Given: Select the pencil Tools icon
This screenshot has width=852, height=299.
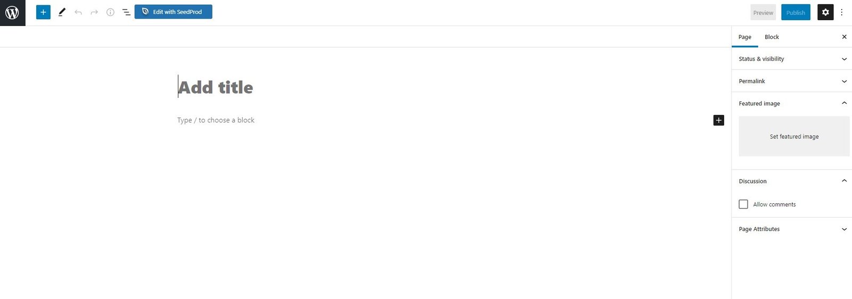Looking at the screenshot, I should pyautogui.click(x=62, y=12).
